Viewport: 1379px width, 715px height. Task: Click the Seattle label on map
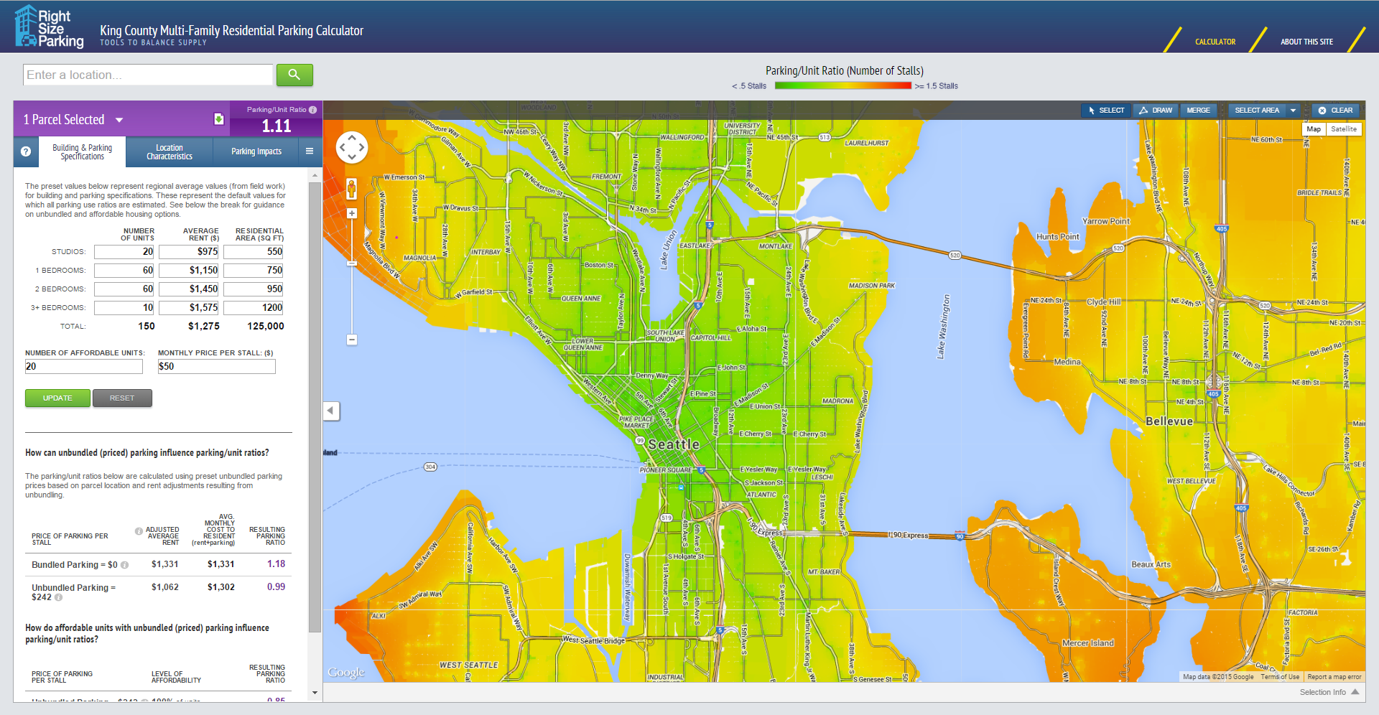pos(674,445)
